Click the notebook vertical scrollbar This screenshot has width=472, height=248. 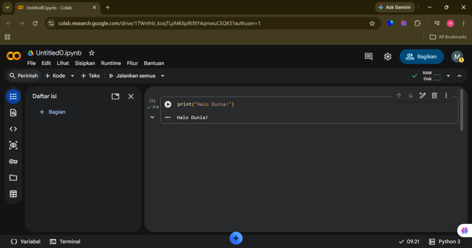click(462, 110)
